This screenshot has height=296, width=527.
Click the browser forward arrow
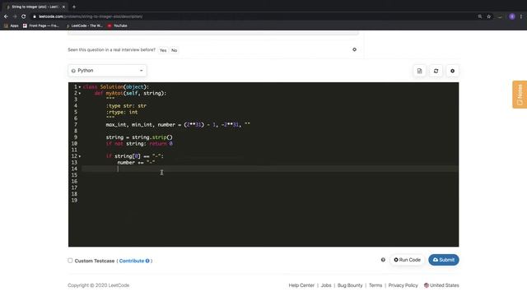point(15,16)
